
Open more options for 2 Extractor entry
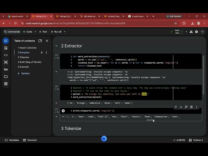coord(46,53)
